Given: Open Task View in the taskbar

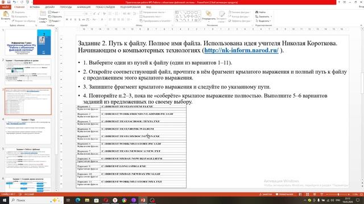Looking at the screenshot, I should [x=68, y=200].
